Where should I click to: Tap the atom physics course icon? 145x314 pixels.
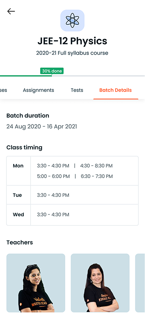tap(72, 20)
